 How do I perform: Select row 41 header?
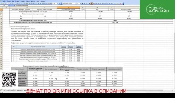click(1, 50)
